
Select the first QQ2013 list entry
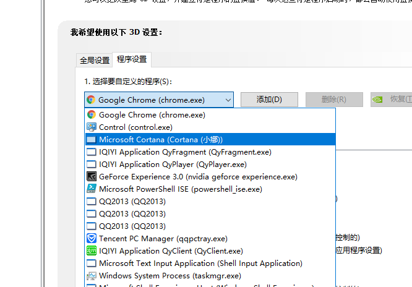132,201
